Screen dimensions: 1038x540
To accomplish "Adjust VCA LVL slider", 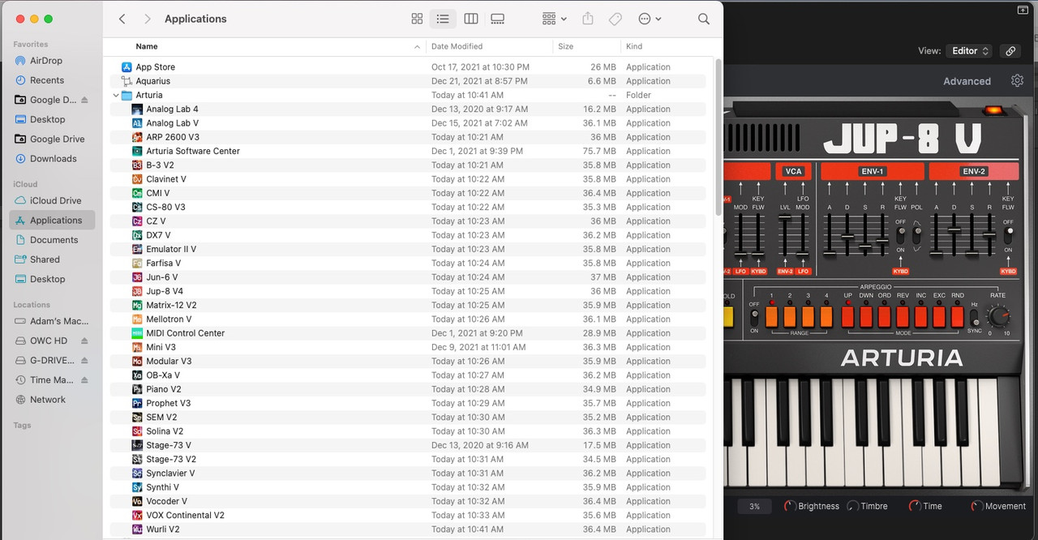I will (x=785, y=217).
